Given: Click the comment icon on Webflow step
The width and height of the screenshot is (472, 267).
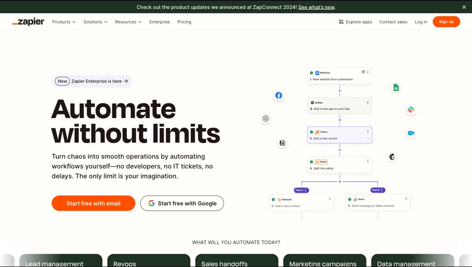Looking at the screenshot, I should [363, 72].
